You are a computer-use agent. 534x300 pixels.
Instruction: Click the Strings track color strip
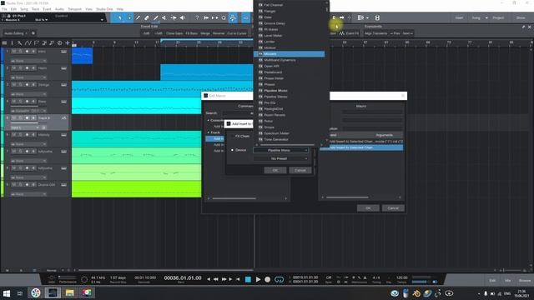[2, 89]
